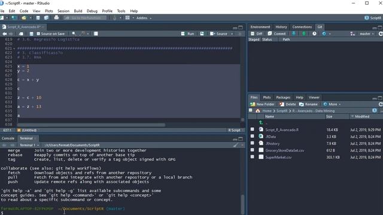Open the Files More dropdown

coord(332,104)
